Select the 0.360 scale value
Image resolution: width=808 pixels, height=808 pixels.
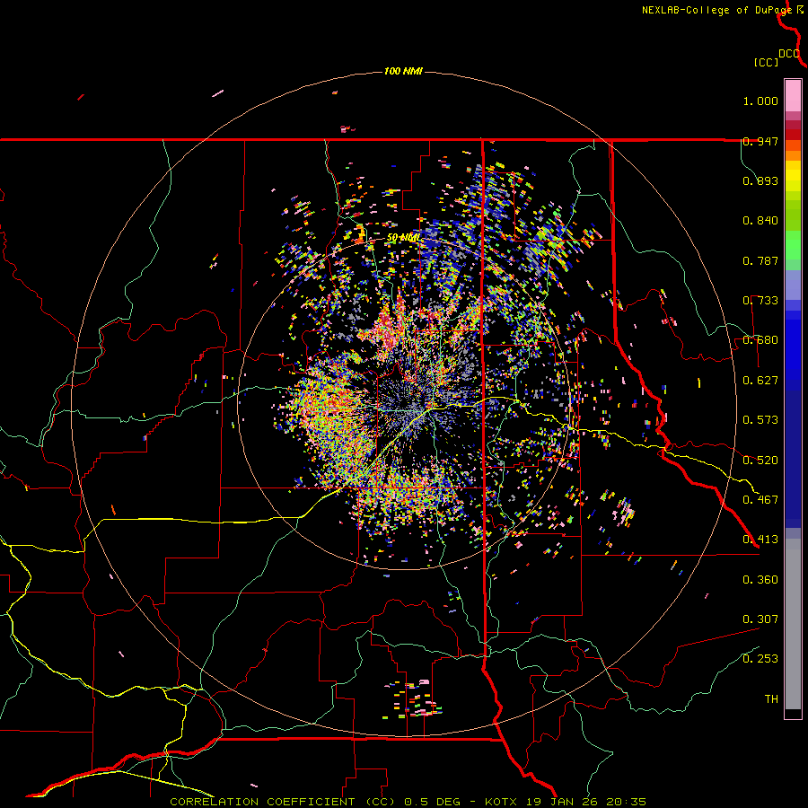(x=760, y=580)
